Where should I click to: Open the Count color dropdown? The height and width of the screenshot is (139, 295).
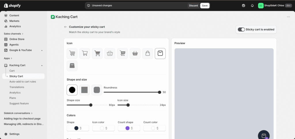(x=154, y=128)
